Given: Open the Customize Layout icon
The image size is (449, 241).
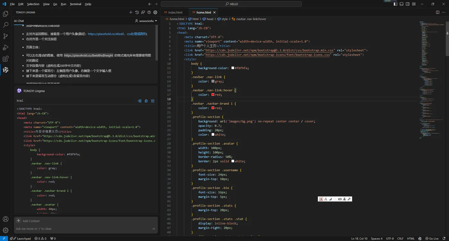Looking at the screenshot, I should click(414, 4).
